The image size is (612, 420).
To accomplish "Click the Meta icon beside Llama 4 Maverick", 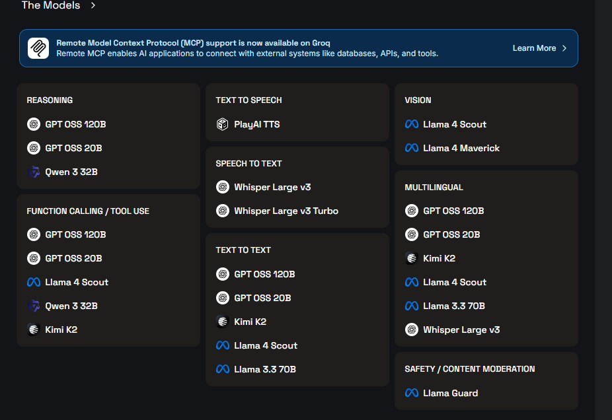I will 412,148.
